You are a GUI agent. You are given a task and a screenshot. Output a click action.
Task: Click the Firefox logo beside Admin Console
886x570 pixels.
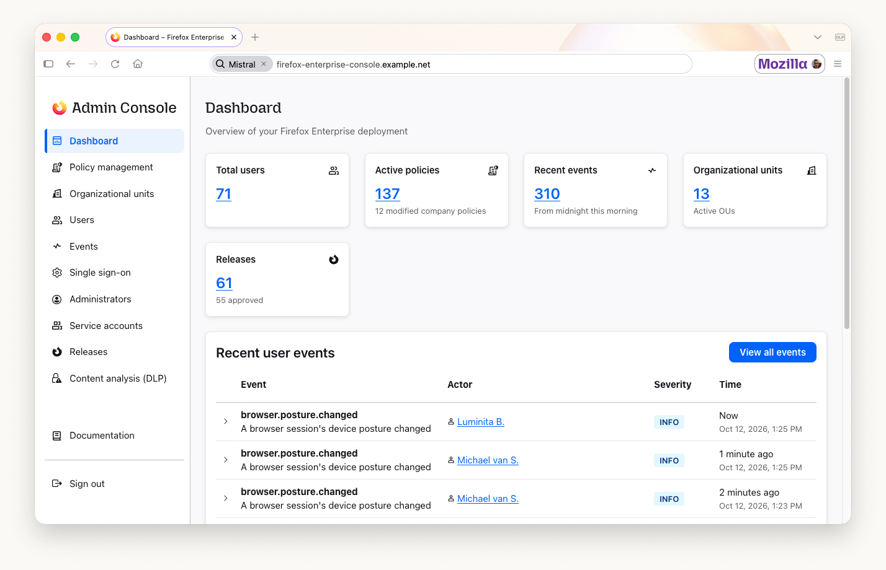[60, 108]
